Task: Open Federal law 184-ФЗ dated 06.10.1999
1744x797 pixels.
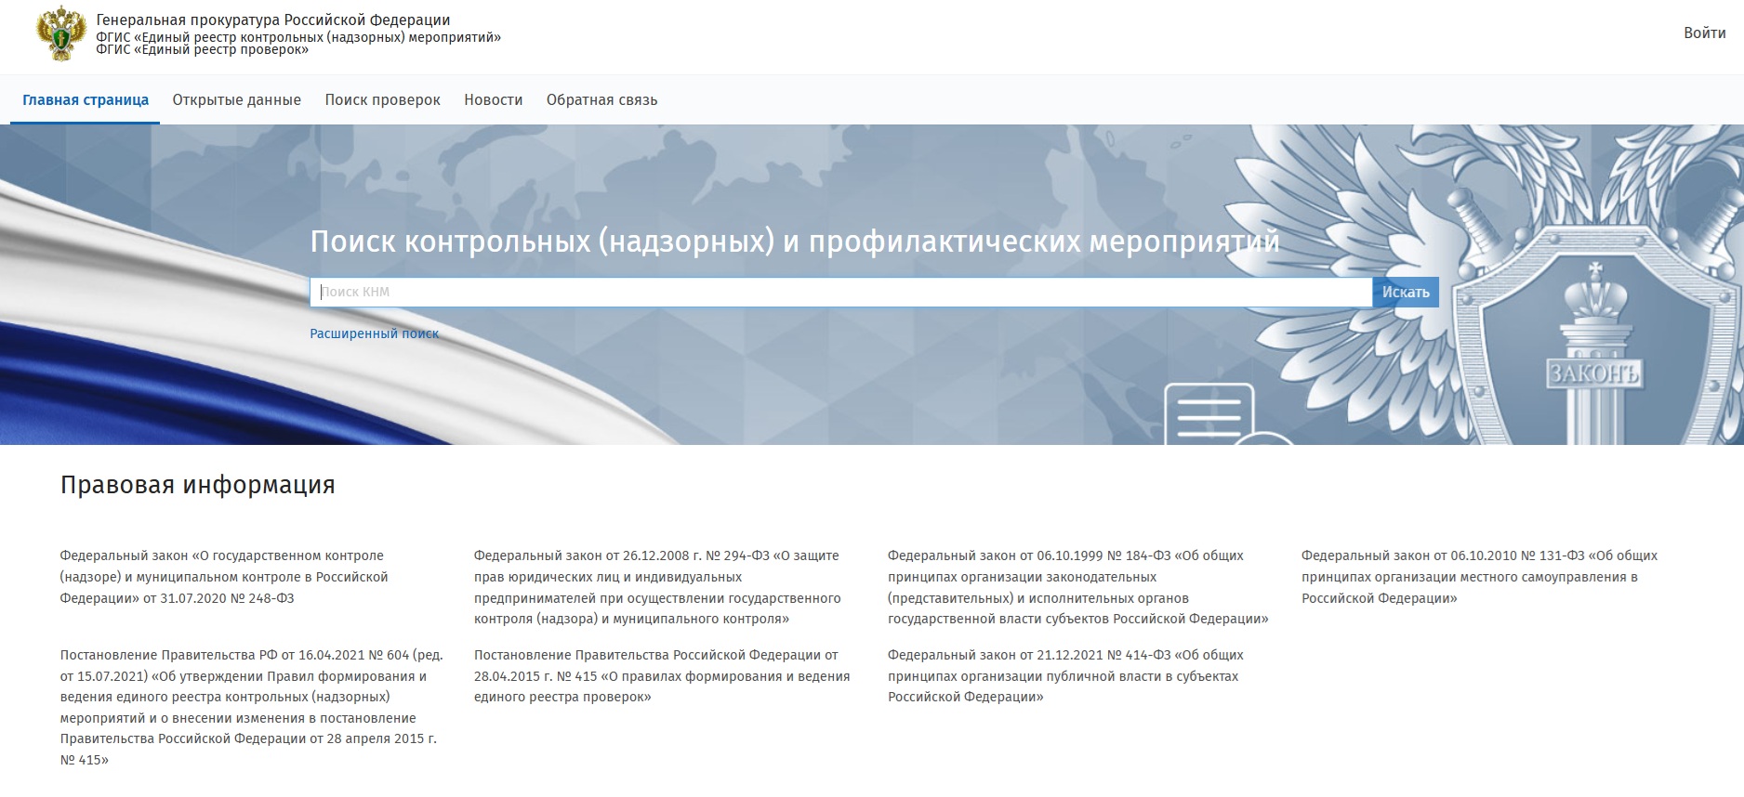Action: click(x=1078, y=587)
